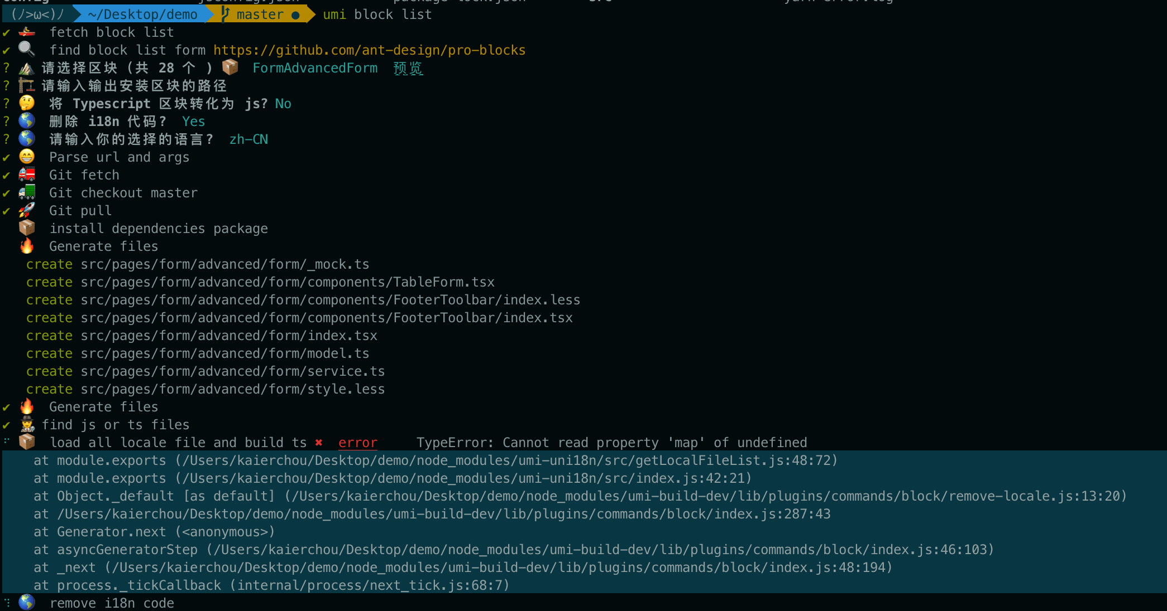Click the Yes answer for deleting i18n code
The height and width of the screenshot is (611, 1167).
pyautogui.click(x=193, y=121)
